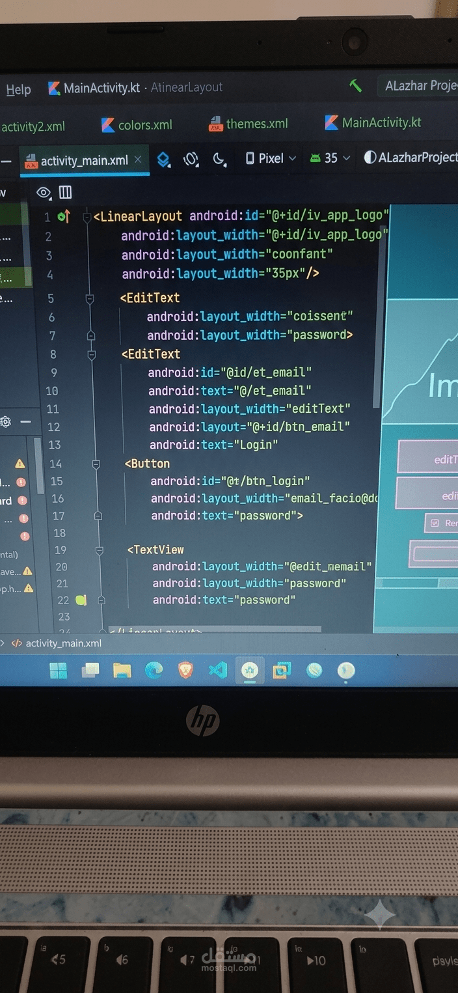458x993 pixels.
Task: Open Visual Studio Code from the taskbar
Action: [x=217, y=670]
